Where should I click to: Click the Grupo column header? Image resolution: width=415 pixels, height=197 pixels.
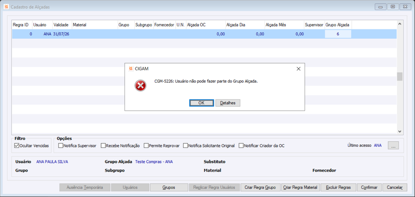(126, 25)
